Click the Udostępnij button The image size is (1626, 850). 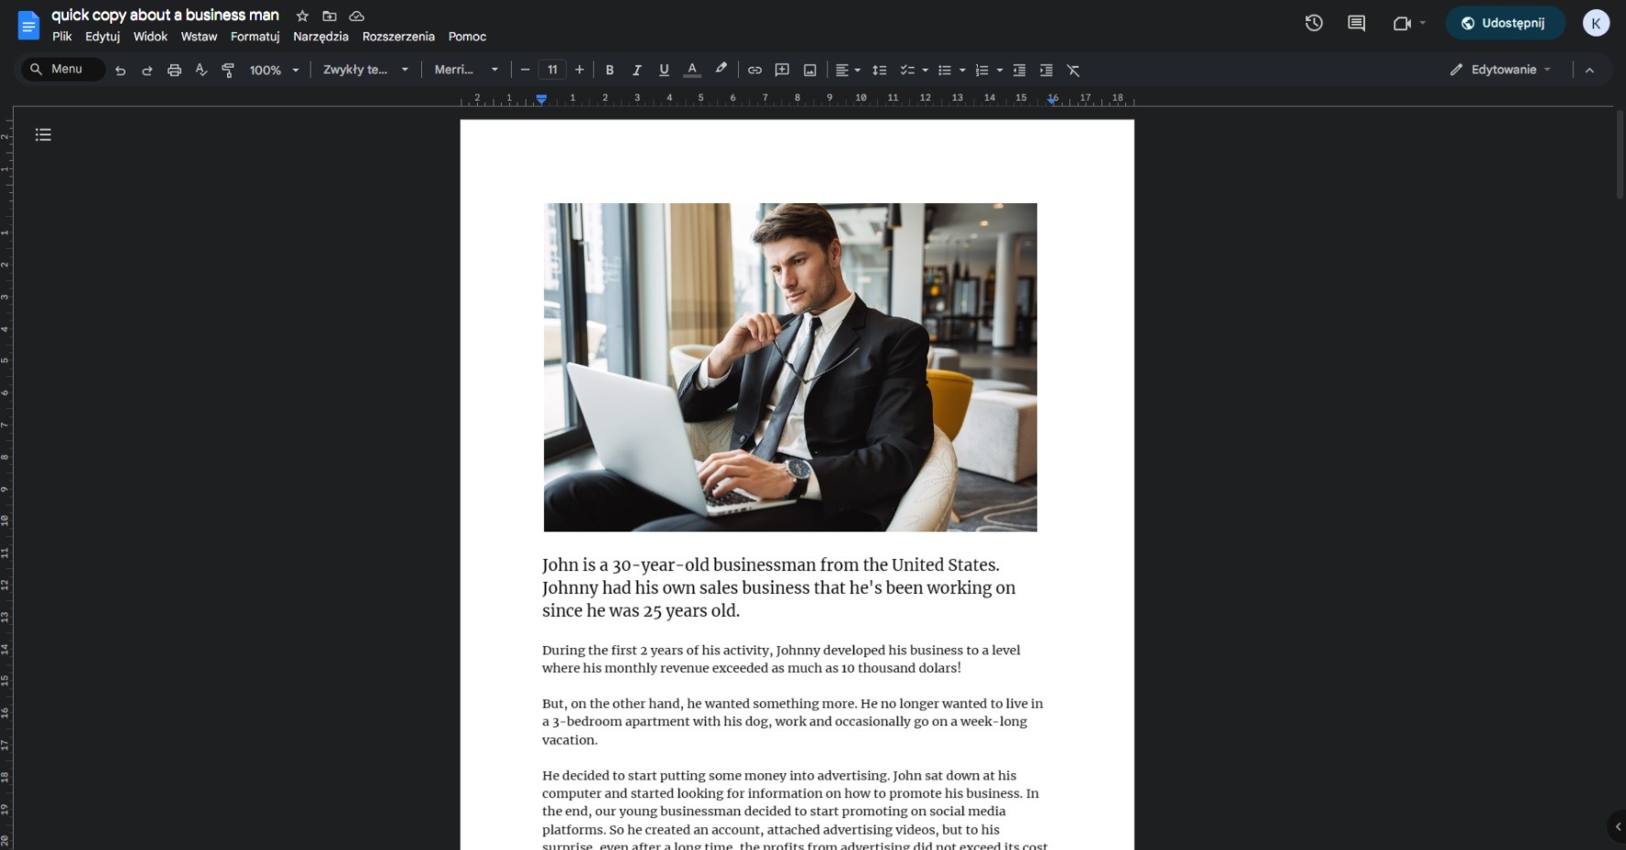pyautogui.click(x=1504, y=23)
